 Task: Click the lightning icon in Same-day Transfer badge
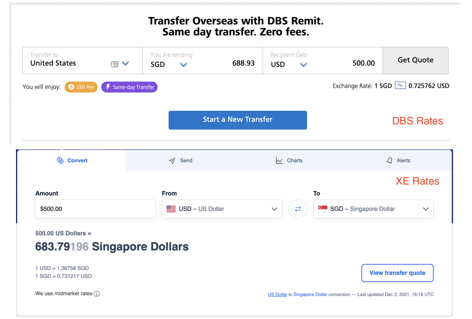click(x=108, y=87)
